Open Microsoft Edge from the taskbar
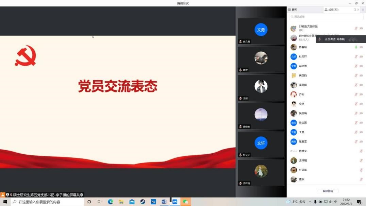The height and width of the screenshot is (206, 366). tap(110, 202)
